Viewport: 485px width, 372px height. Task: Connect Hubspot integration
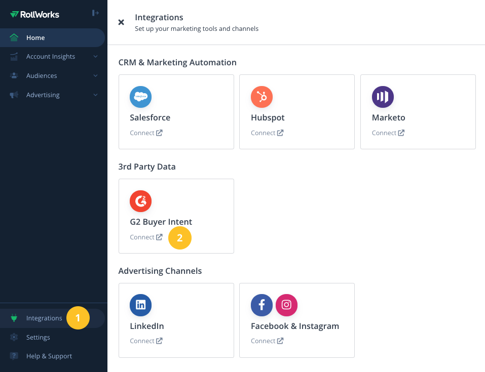267,133
